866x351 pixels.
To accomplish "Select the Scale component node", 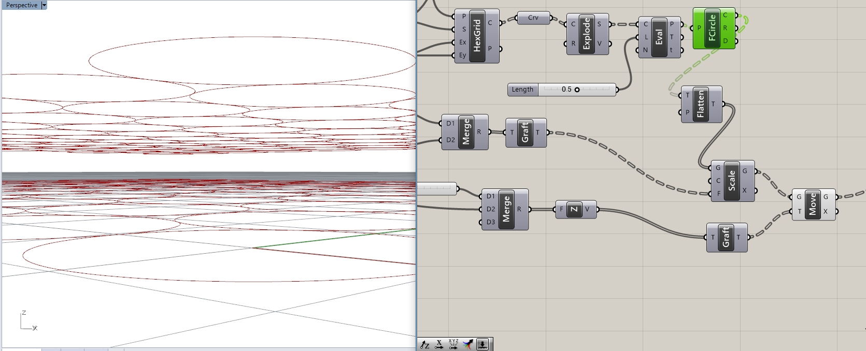I will coord(731,181).
